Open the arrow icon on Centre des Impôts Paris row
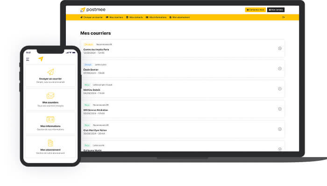This screenshot has width=327, height=186. (280, 49)
